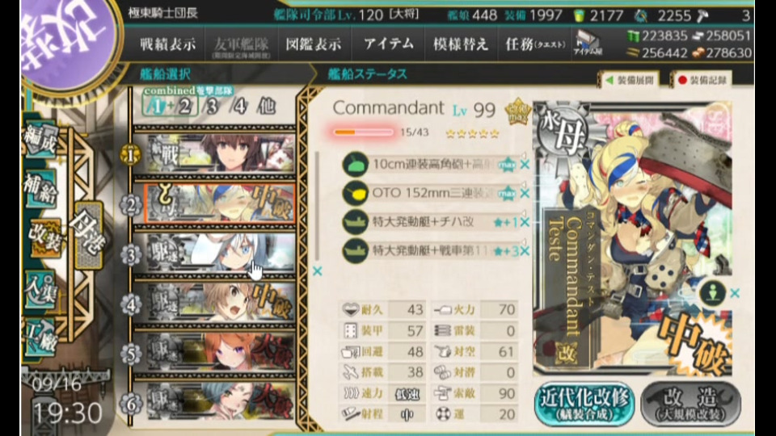This screenshot has height=436, width=776.
Task: Open 任務 (クエスト) quest menu
Action: pos(535,44)
